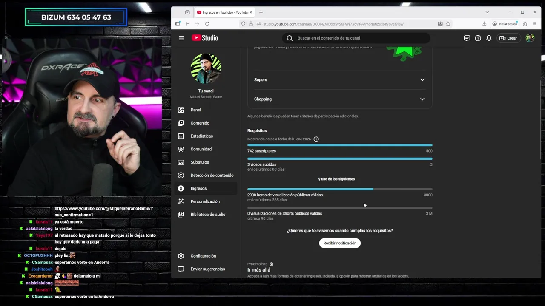Click the Ingresos dollar icon

181,188
